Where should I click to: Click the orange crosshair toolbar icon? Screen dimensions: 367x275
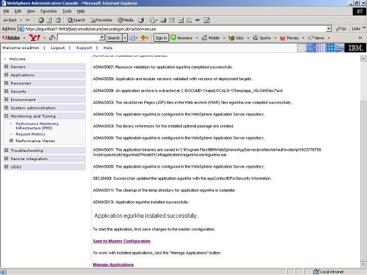pyautogui.click(x=143, y=38)
